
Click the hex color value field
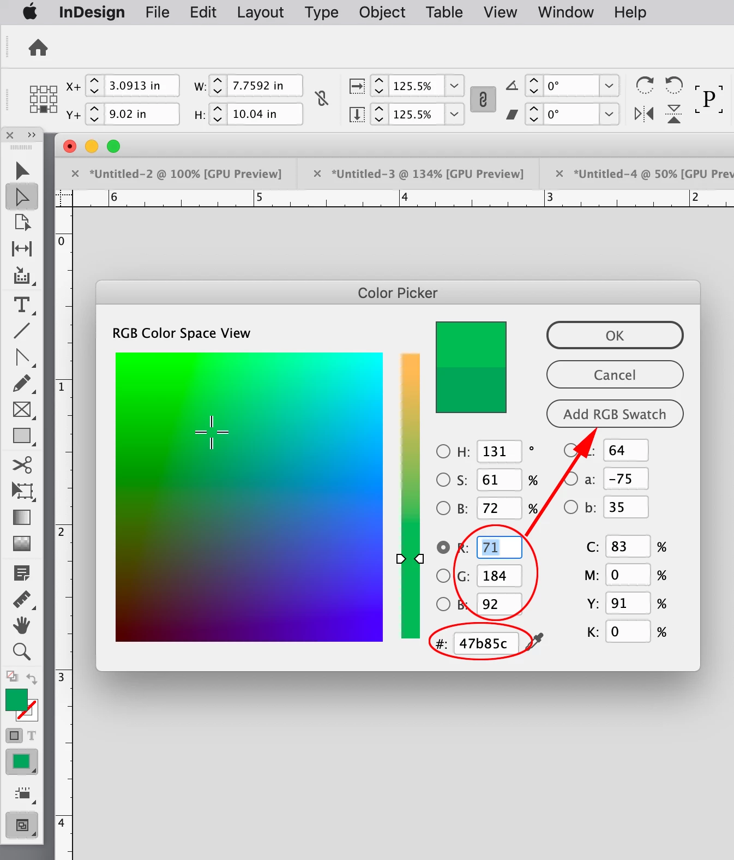tap(486, 643)
